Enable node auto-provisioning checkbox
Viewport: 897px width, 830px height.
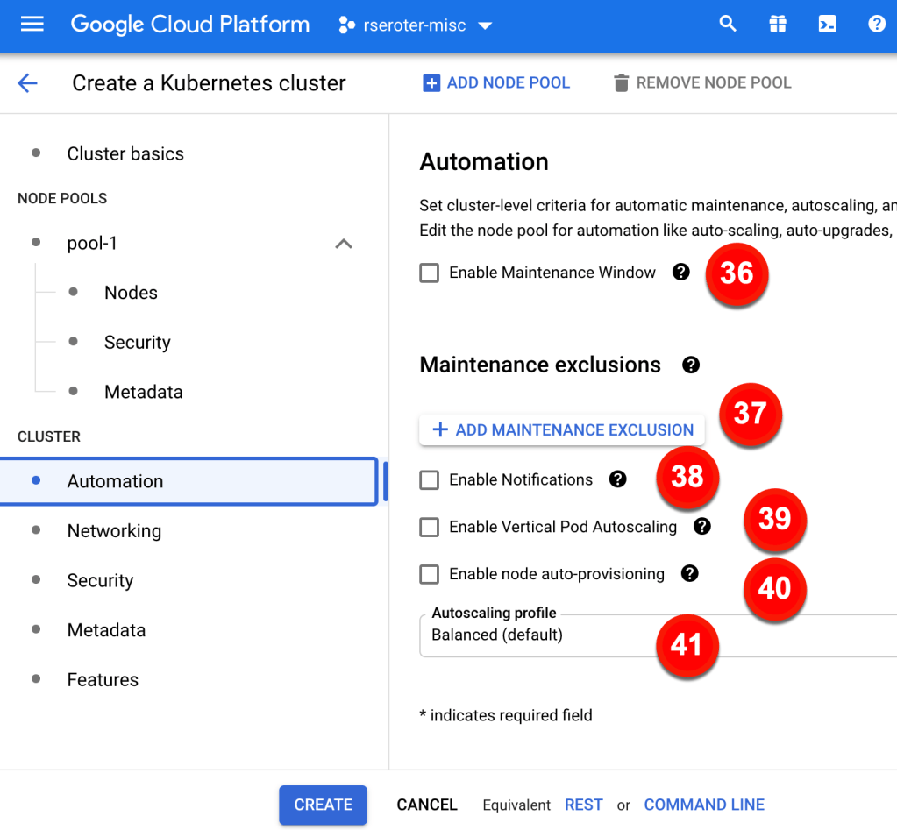[x=429, y=575]
